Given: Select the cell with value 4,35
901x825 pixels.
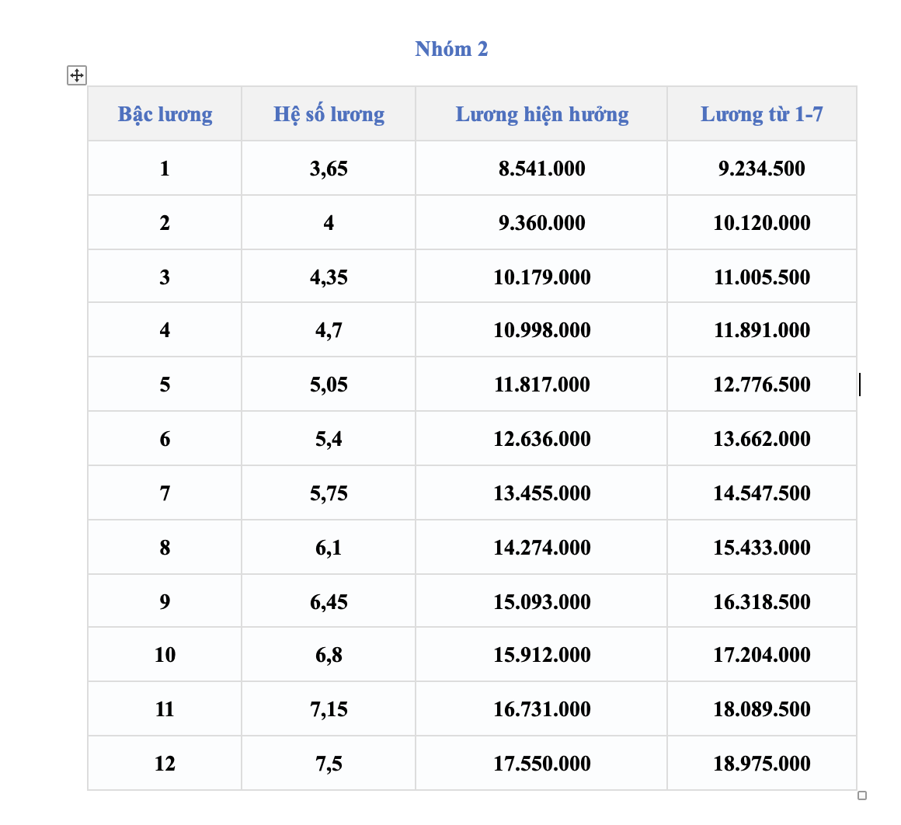Looking at the screenshot, I should (x=329, y=277).
